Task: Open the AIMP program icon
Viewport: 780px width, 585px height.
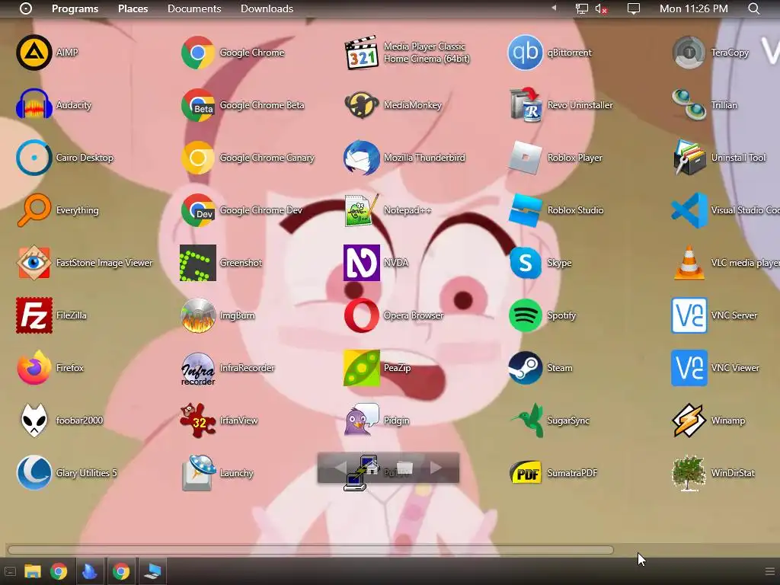Action: pos(34,53)
